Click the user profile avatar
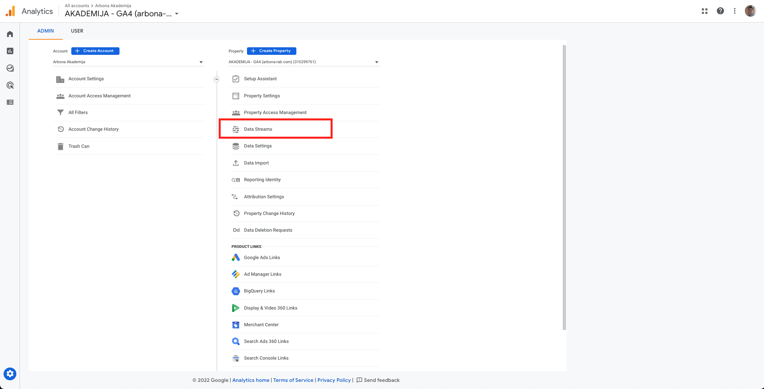764x389 pixels. point(750,11)
